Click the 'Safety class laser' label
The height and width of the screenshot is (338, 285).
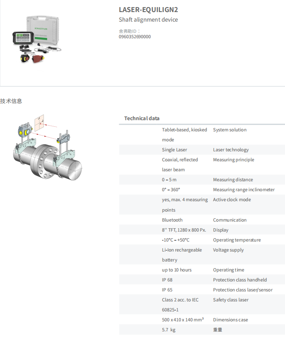(x=231, y=300)
